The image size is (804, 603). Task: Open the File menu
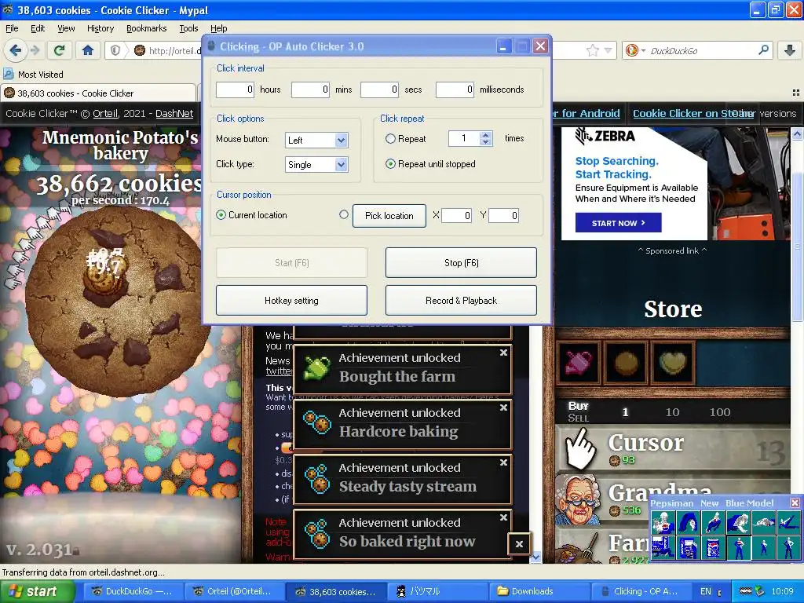pyautogui.click(x=12, y=28)
